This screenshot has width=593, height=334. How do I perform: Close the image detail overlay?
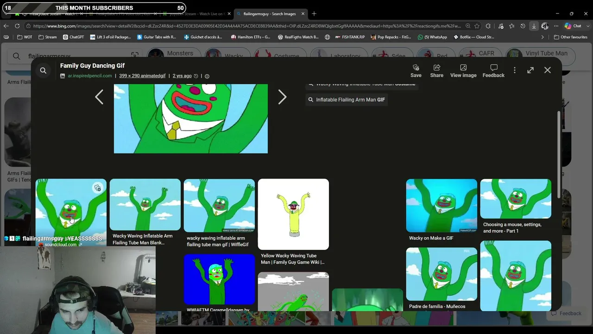(548, 70)
